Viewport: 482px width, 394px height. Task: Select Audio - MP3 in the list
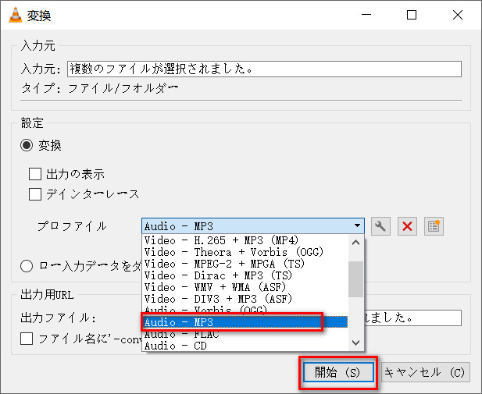point(245,322)
